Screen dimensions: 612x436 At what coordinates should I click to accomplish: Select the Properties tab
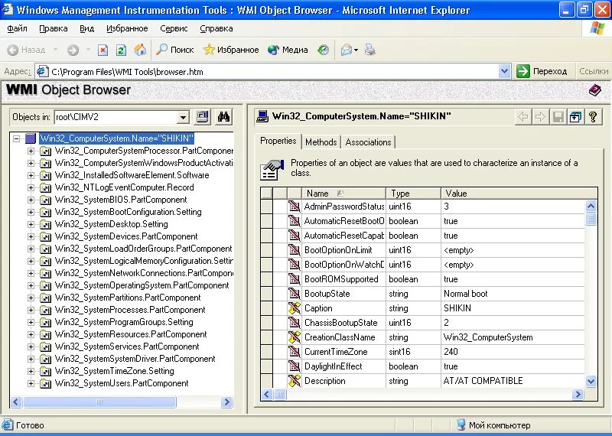278,141
